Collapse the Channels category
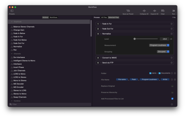The image size is (185, 117). coord(12,54)
